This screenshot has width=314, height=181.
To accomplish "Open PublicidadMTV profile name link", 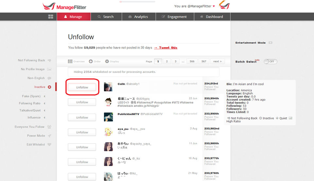I will pyautogui.click(x=128, y=114).
